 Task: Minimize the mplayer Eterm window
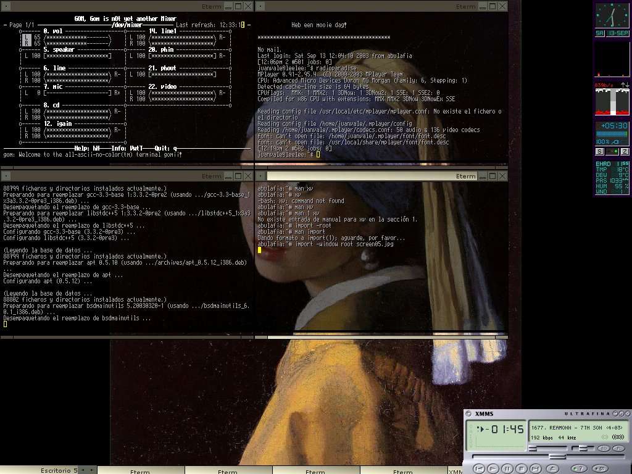(483, 6)
